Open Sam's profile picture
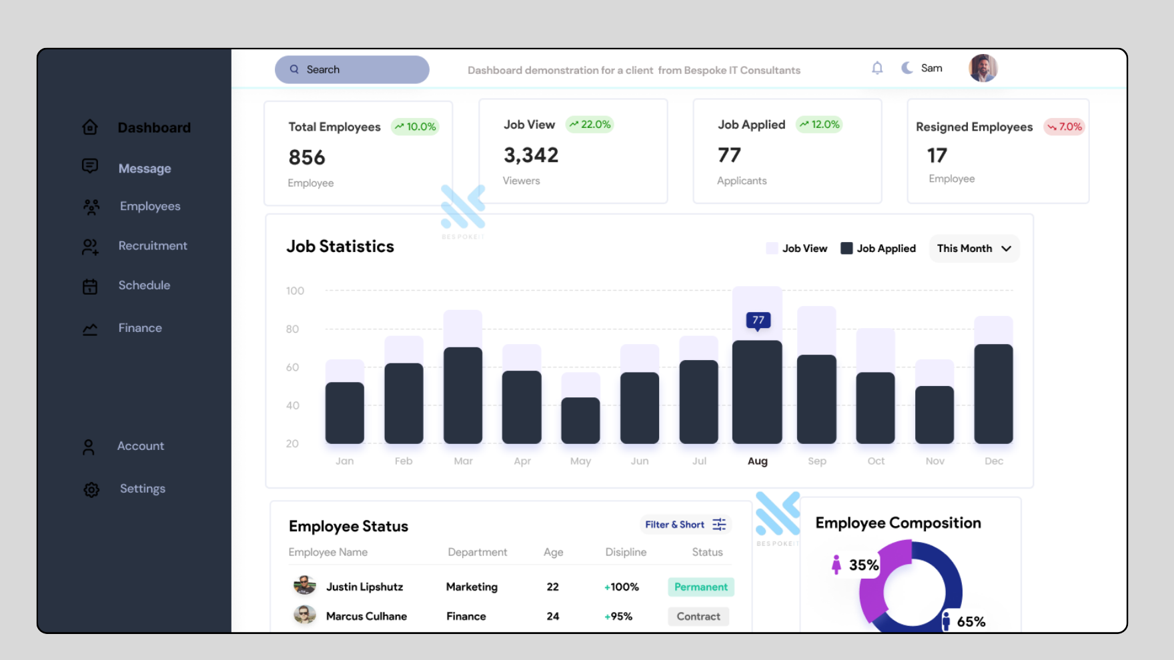The width and height of the screenshot is (1174, 660). point(983,68)
